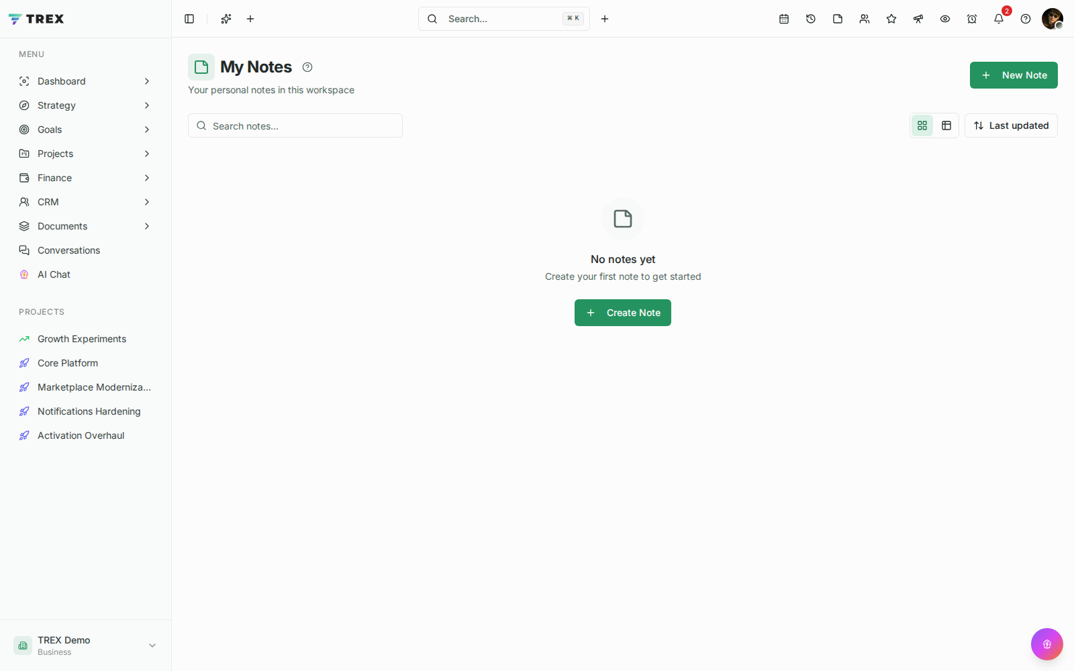The width and height of the screenshot is (1074, 671).
Task: Open notifications bell with 2 badge
Action: [x=999, y=19]
